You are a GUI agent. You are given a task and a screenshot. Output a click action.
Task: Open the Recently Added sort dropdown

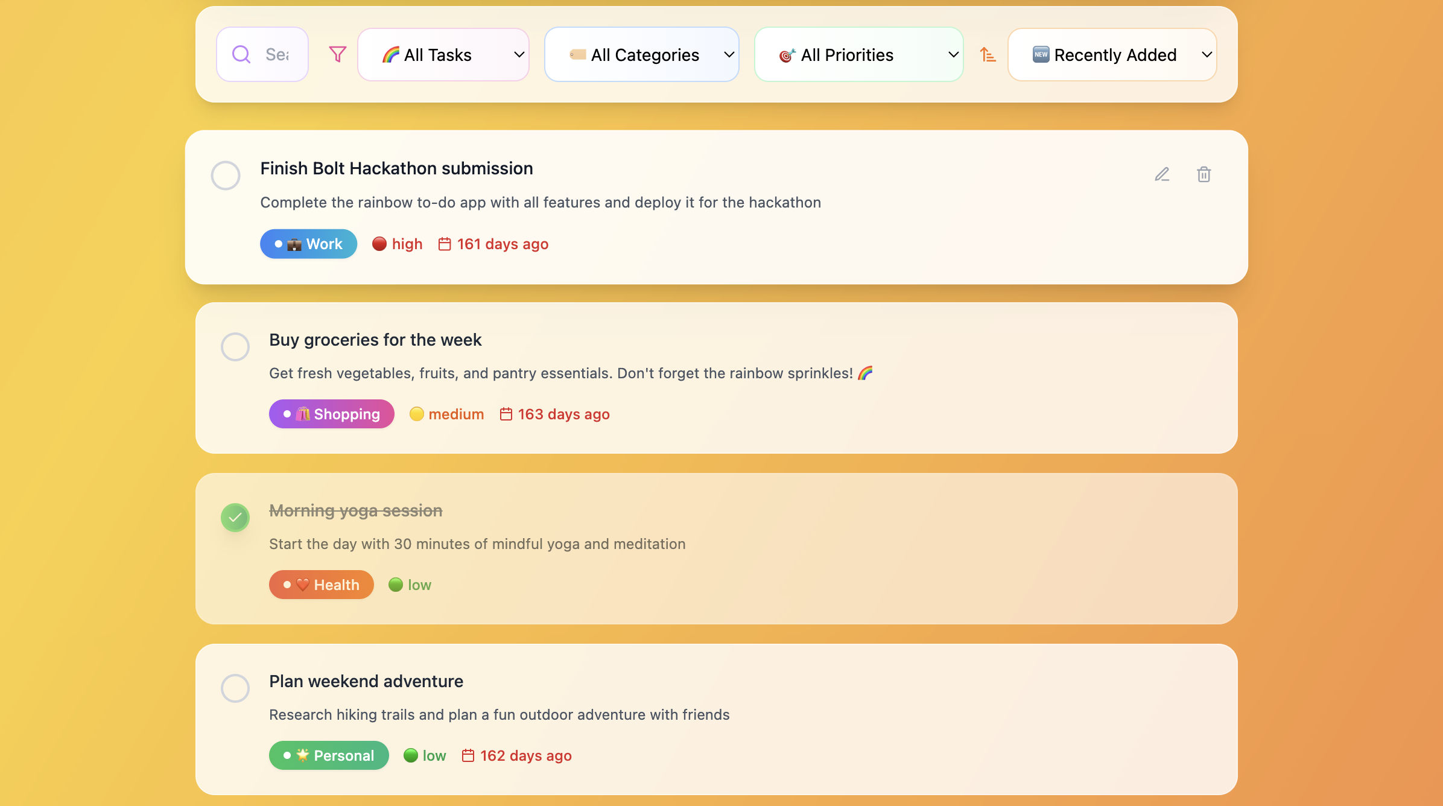pos(1112,55)
